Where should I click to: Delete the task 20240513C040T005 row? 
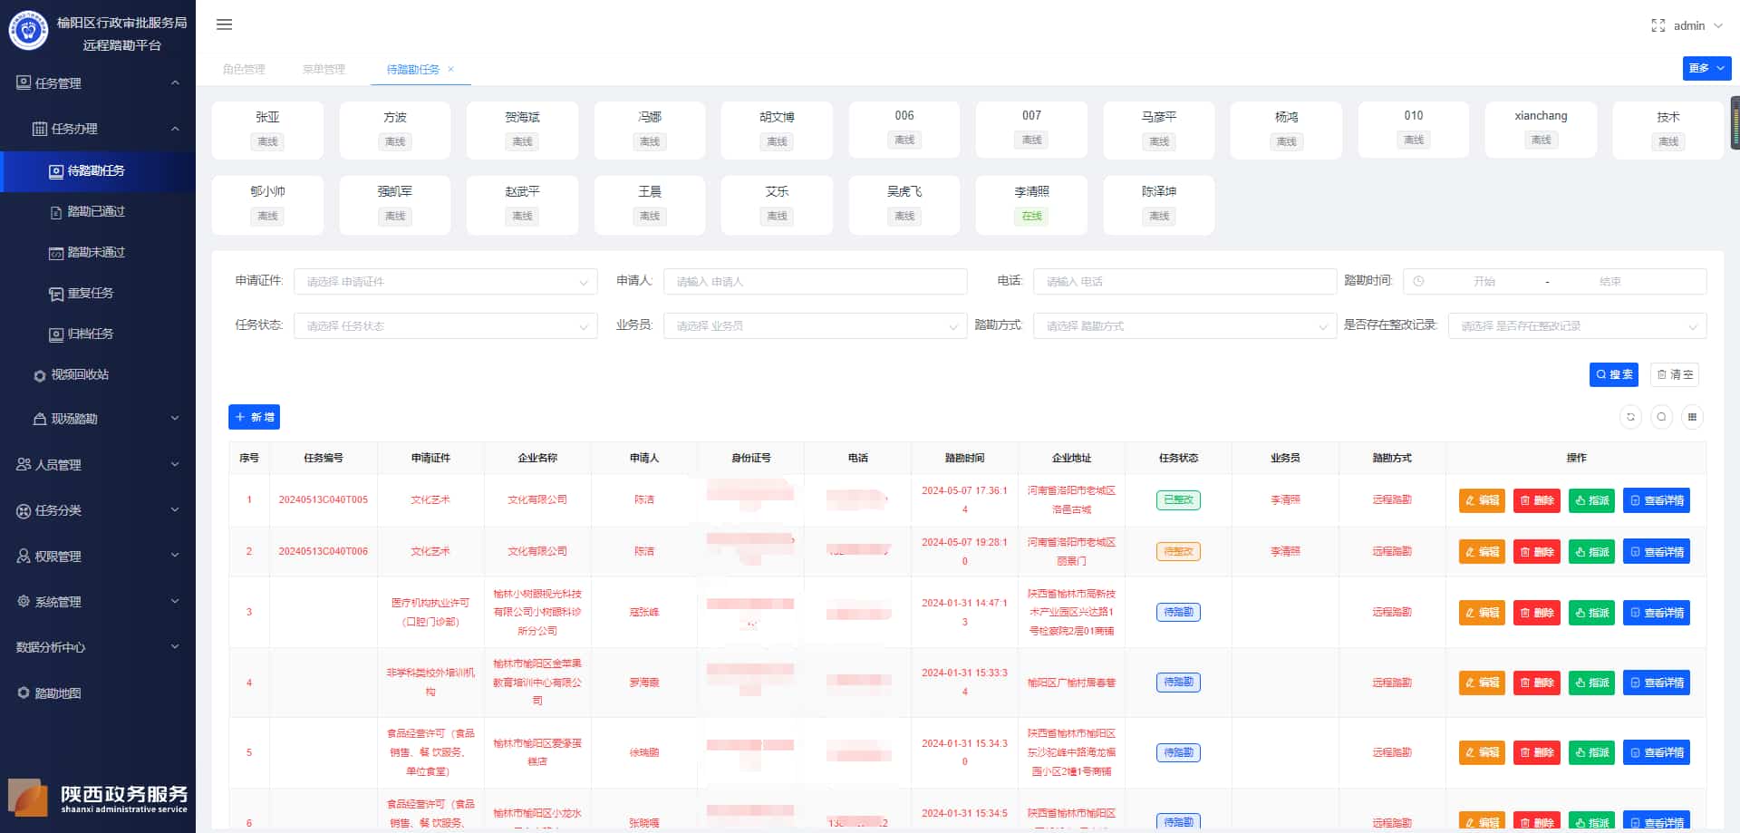point(1537,500)
